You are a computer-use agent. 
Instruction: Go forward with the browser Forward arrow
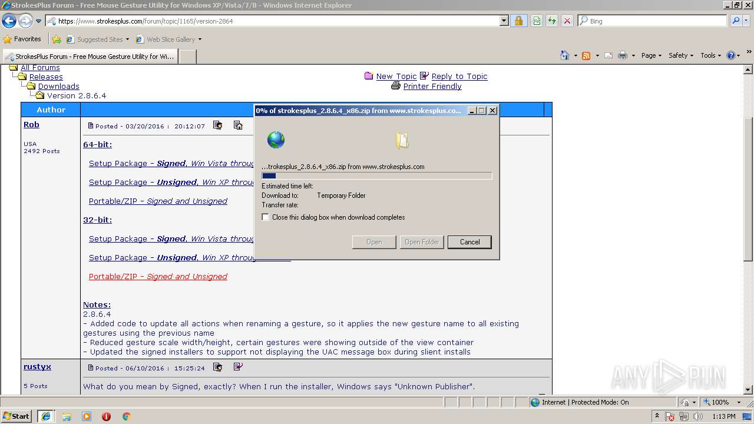click(x=25, y=21)
